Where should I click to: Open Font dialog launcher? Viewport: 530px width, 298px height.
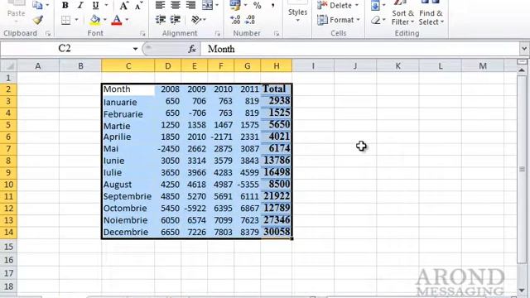[142, 33]
